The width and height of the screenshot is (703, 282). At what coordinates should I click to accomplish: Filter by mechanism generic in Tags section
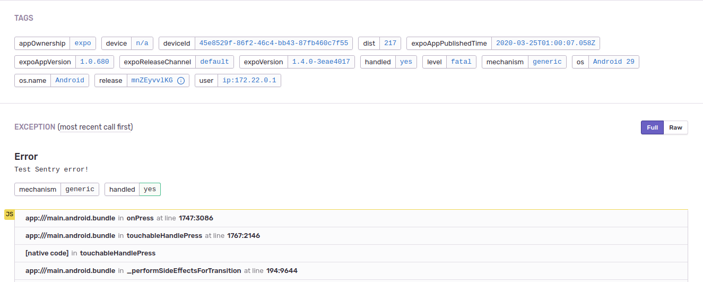pyautogui.click(x=547, y=62)
